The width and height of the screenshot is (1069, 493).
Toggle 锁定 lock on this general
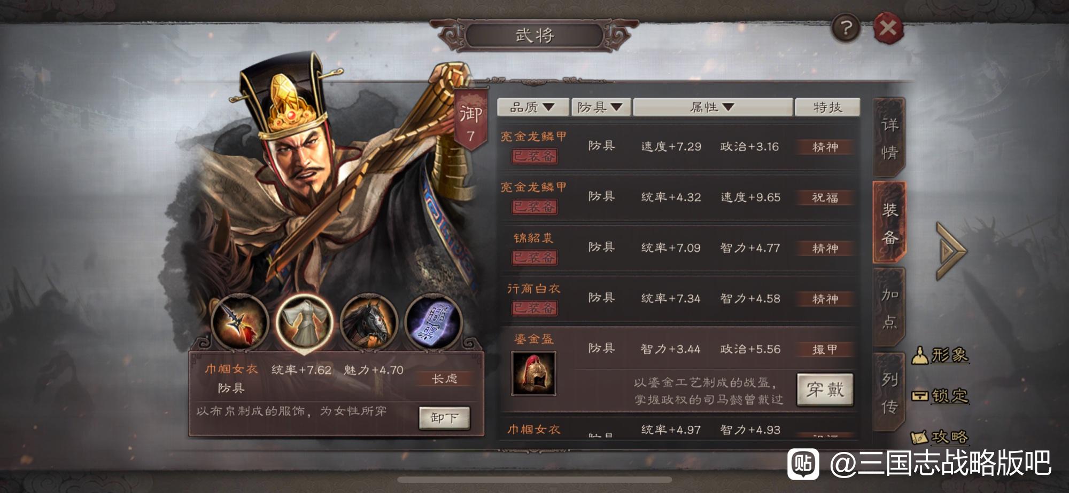click(x=940, y=396)
